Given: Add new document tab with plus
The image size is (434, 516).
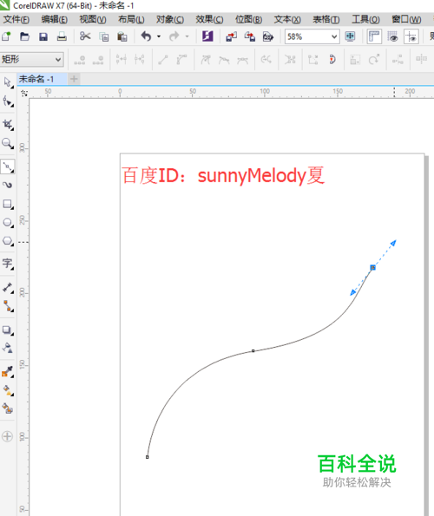Looking at the screenshot, I should [x=74, y=79].
